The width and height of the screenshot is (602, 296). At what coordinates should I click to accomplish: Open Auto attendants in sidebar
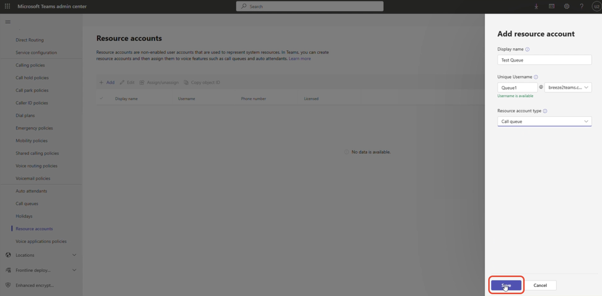(31, 191)
